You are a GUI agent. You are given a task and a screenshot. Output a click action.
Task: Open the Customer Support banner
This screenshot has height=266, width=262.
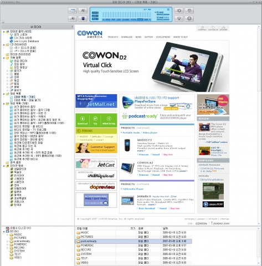[x=96, y=148]
